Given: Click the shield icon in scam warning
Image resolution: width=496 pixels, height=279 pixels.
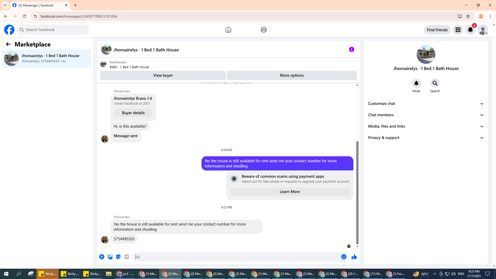Looking at the screenshot, I should 234,179.
